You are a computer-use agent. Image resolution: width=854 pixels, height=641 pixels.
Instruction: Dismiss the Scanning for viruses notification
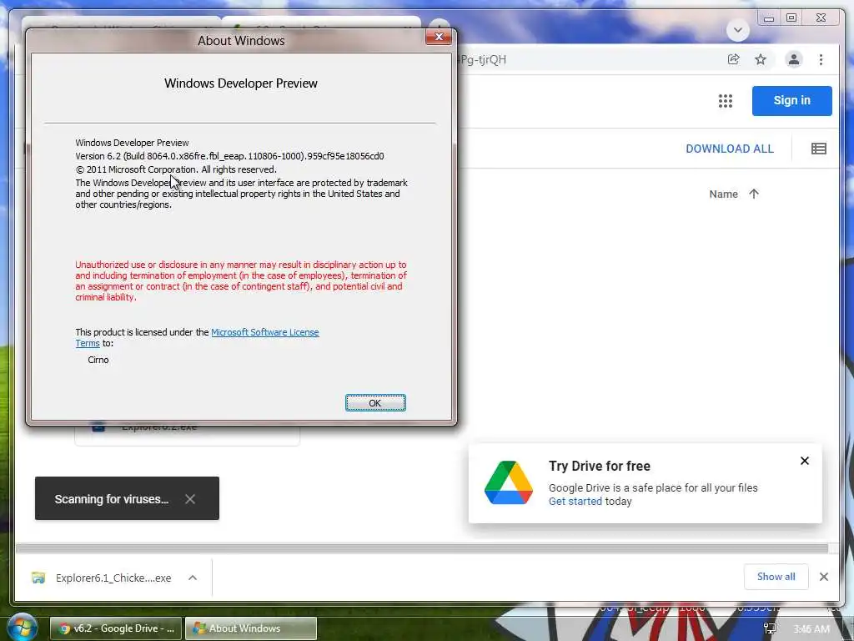pos(189,499)
